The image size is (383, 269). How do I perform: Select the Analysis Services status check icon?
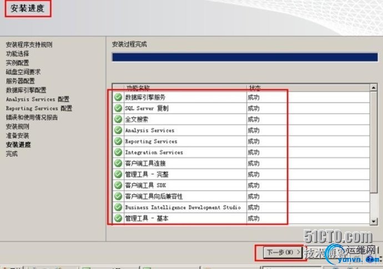pos(118,130)
